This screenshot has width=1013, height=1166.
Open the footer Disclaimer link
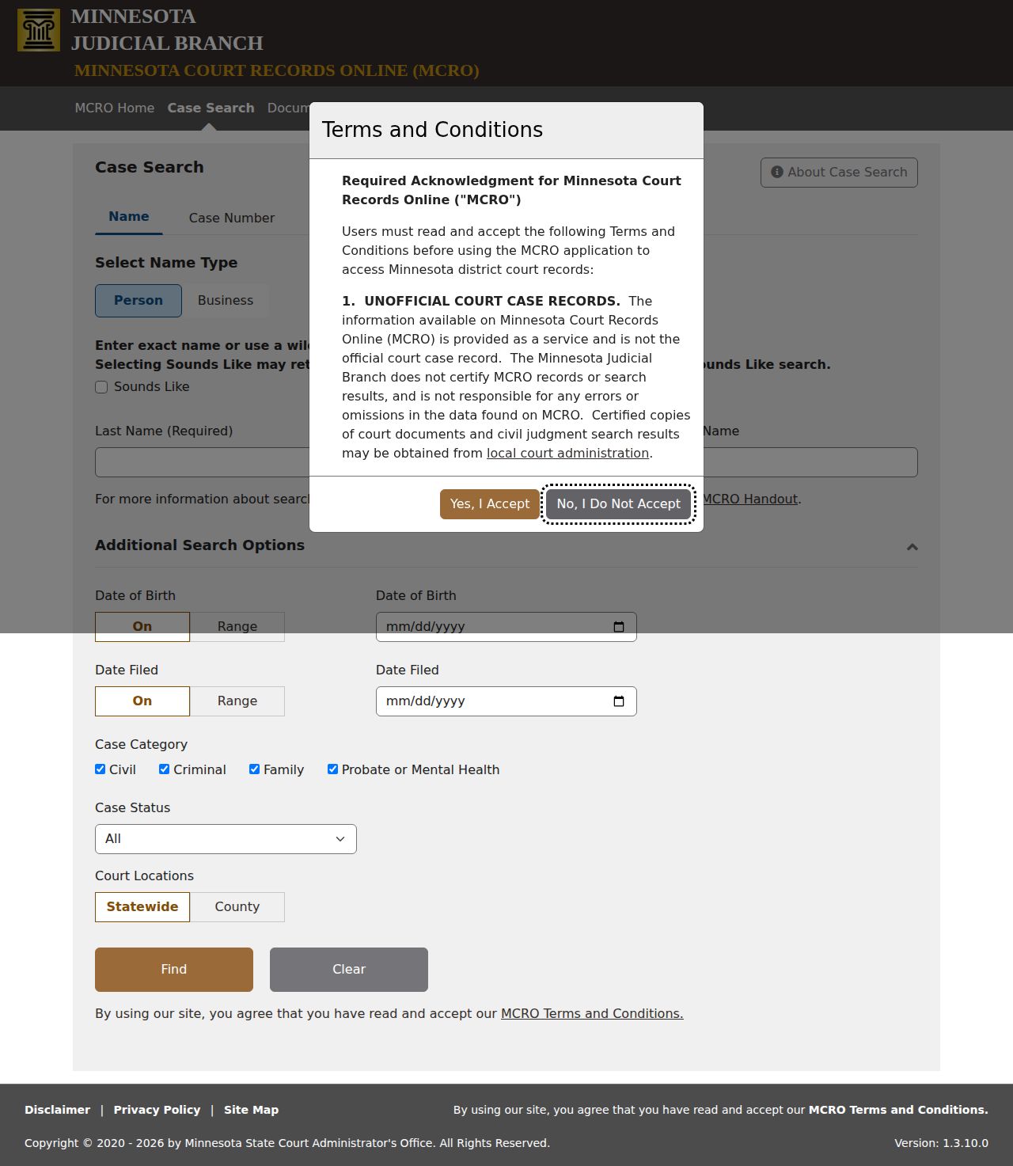point(58,1110)
